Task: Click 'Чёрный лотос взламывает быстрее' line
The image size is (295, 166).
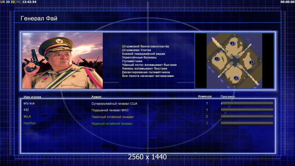Action: (x=149, y=65)
